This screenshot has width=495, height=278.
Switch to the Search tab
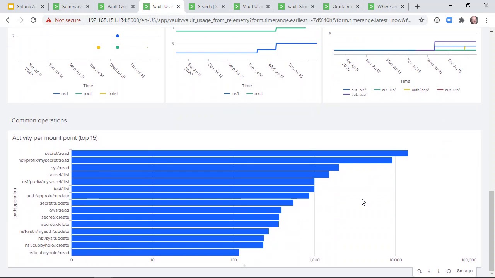[x=207, y=7]
